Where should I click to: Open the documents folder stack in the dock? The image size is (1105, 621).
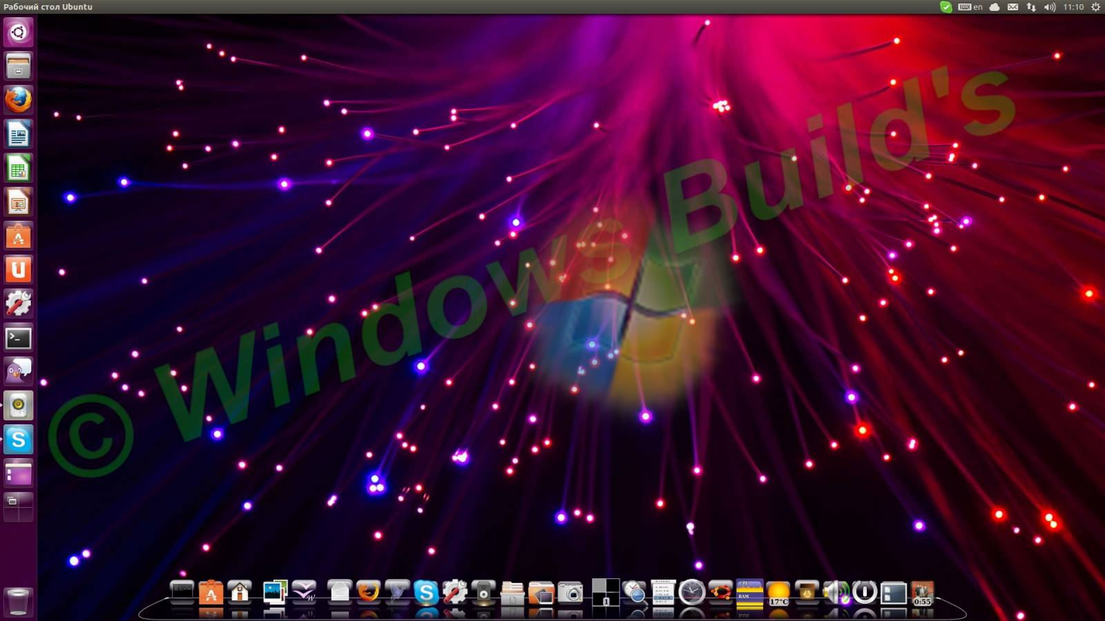tap(512, 593)
